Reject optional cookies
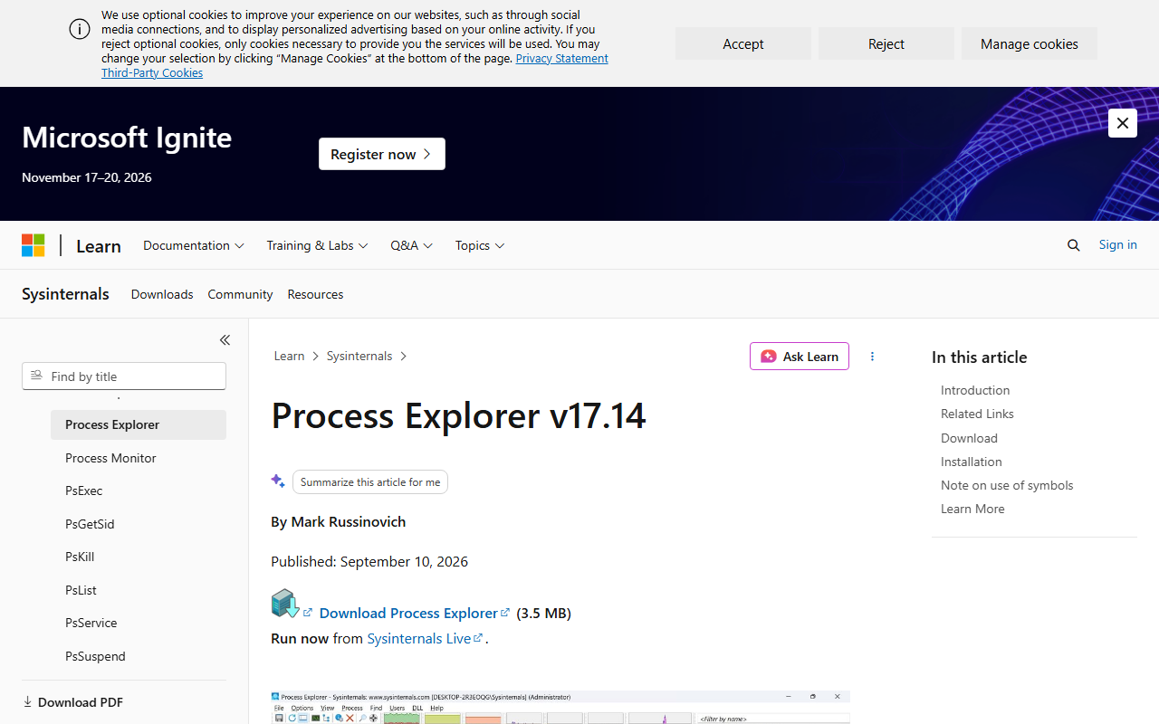Image resolution: width=1159 pixels, height=724 pixels. (x=886, y=43)
